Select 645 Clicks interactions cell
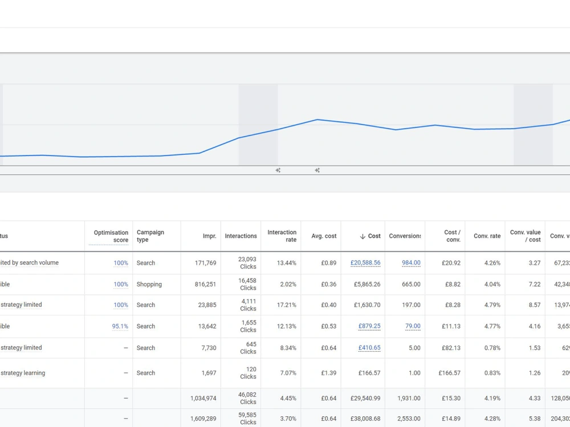Viewport: 570px width, 427px height. 249,348
